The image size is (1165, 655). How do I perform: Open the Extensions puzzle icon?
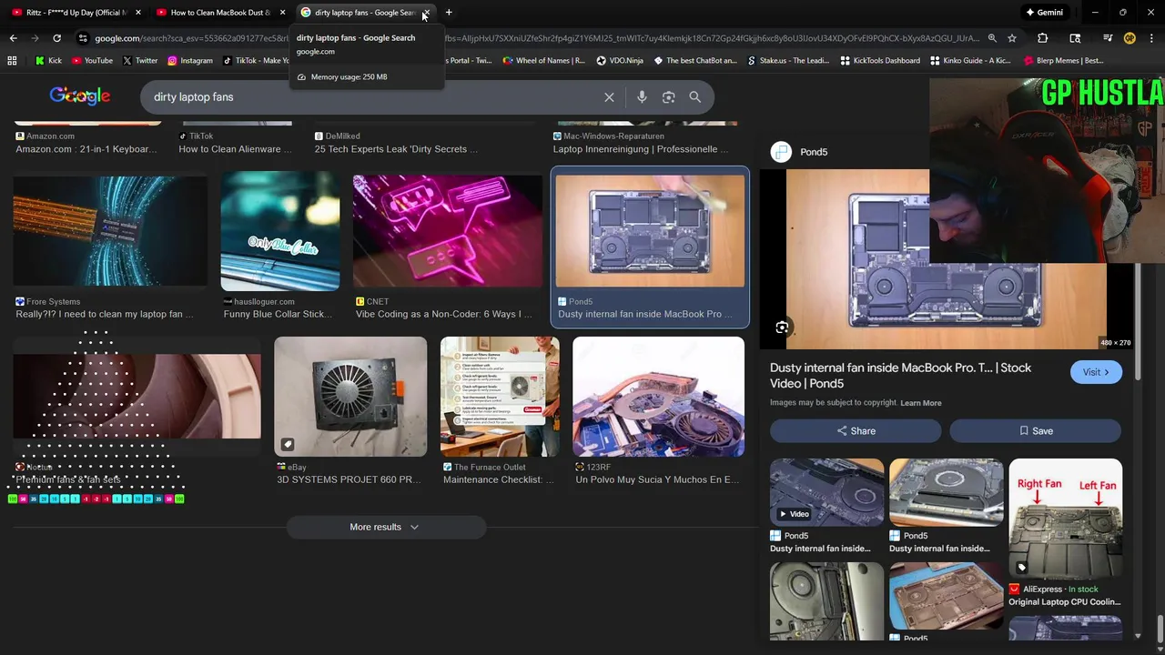click(x=1043, y=38)
